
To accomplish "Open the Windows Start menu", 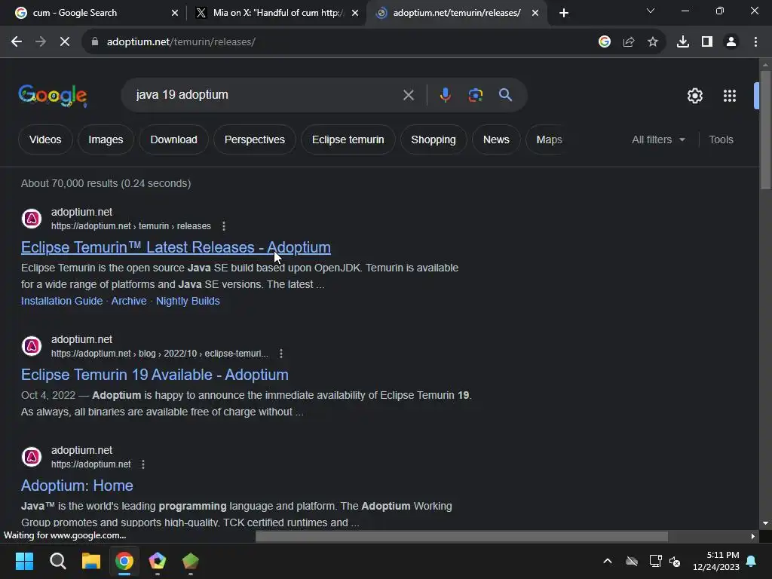I will click(x=24, y=561).
